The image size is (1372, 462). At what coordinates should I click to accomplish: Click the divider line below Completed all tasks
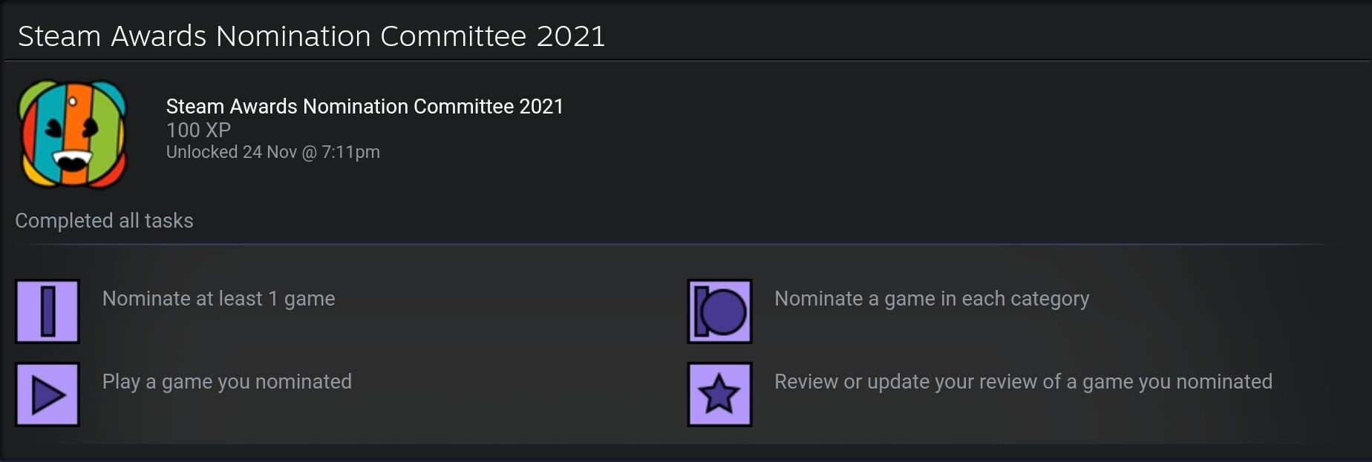[668, 244]
